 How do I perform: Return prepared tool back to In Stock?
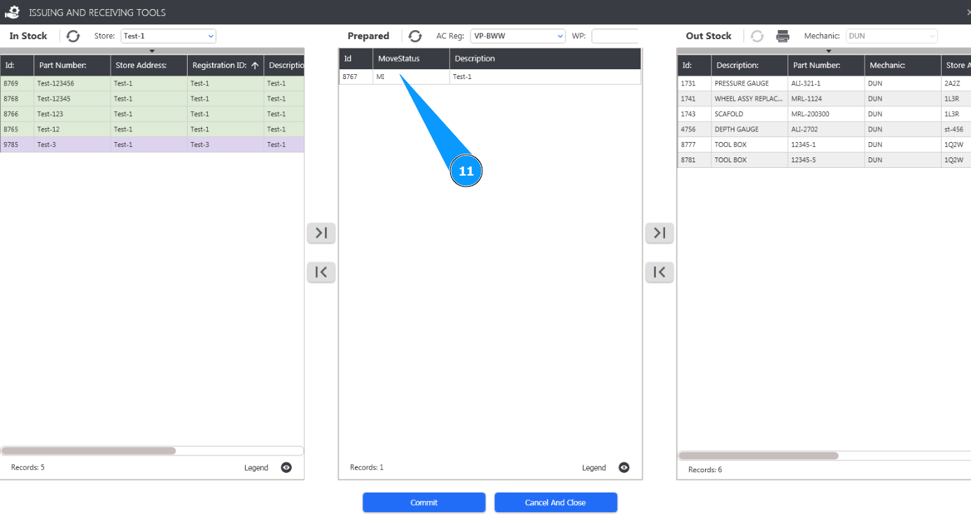click(321, 272)
